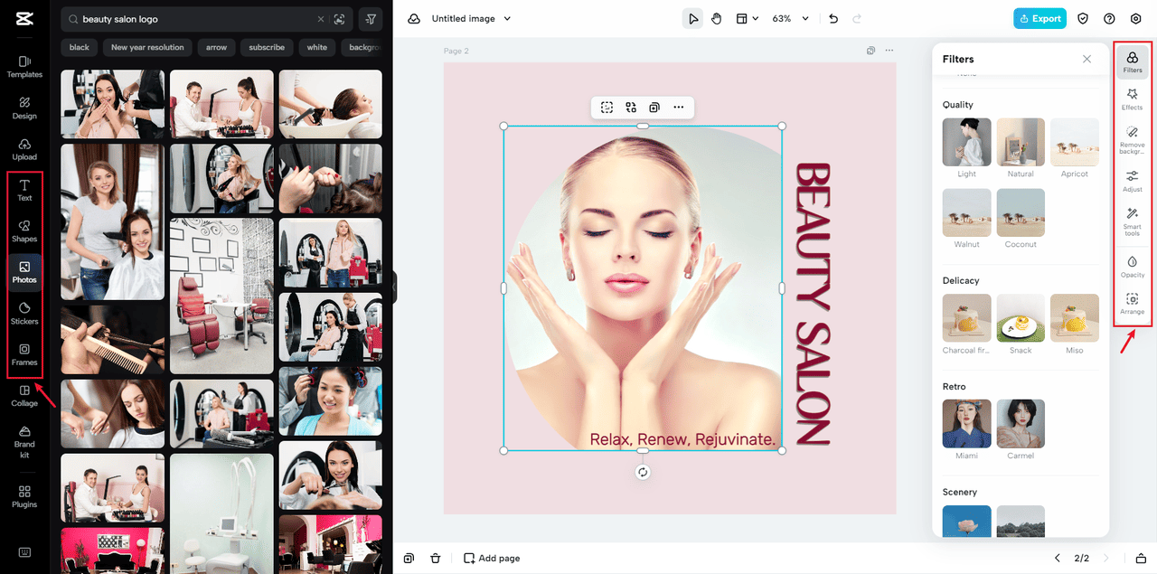The image size is (1157, 574).
Task: Rotate the selected image handle
Action: tap(643, 472)
